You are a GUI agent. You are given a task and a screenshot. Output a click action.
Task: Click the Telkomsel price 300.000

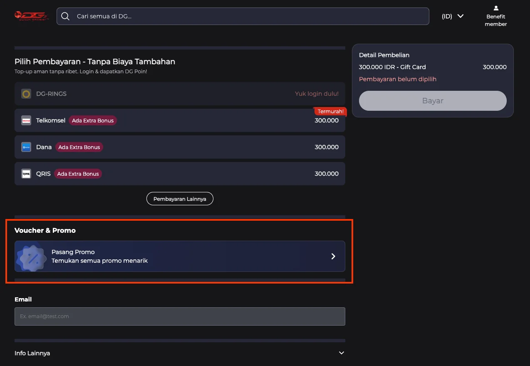(327, 120)
